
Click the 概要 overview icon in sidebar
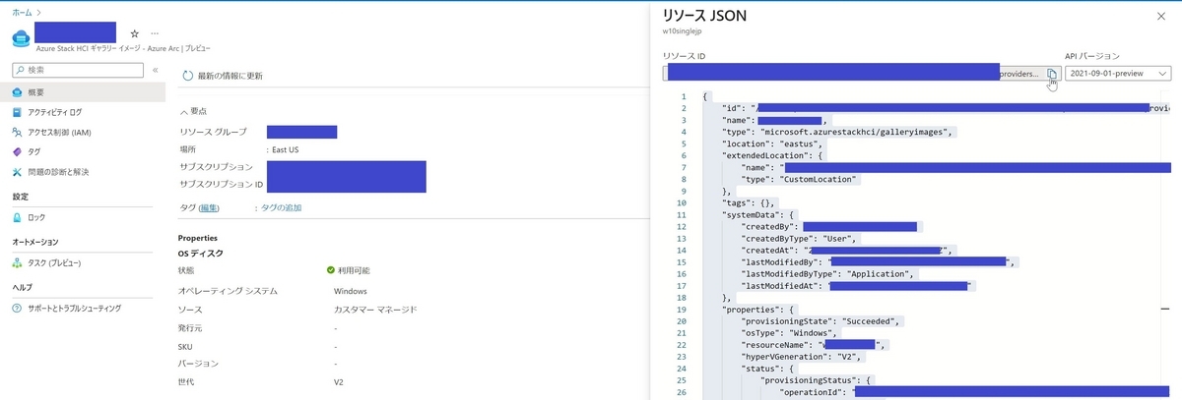[x=17, y=92]
